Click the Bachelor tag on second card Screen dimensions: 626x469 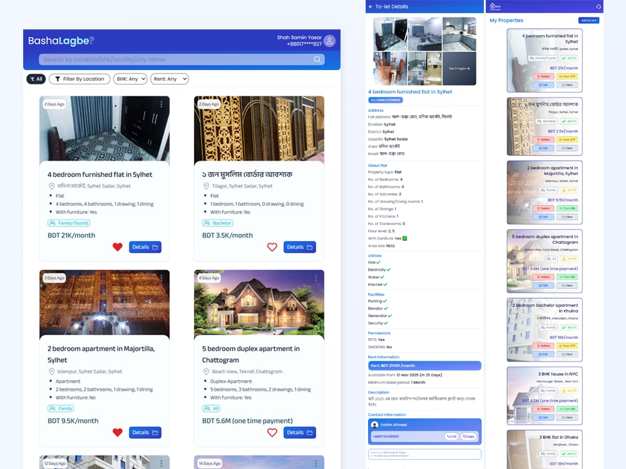218,223
